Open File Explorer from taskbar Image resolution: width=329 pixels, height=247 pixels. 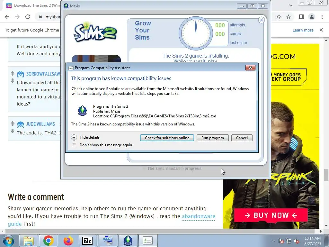[x=29, y=241]
